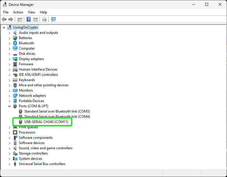Click the Disk drives category icon
The height and width of the screenshot is (177, 227).
(x=15, y=54)
